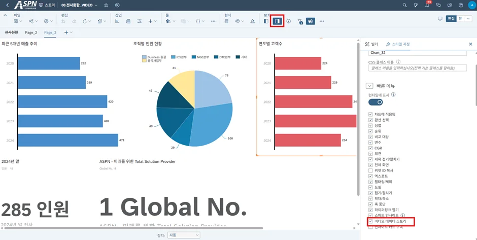
Task: Click the search magnifier in top bar
Action: pyautogui.click(x=404, y=5)
